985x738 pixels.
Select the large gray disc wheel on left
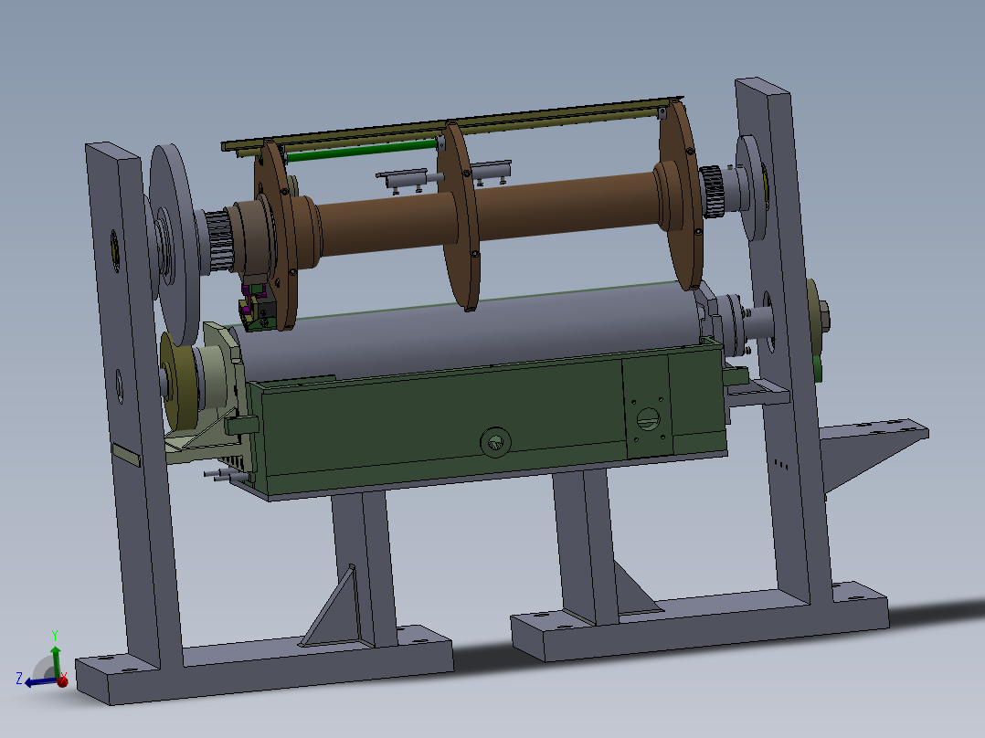point(175,244)
